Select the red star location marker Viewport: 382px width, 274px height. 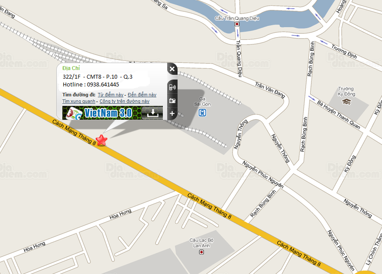[102, 140]
